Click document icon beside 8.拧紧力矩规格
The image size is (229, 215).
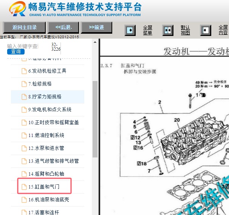24,97
